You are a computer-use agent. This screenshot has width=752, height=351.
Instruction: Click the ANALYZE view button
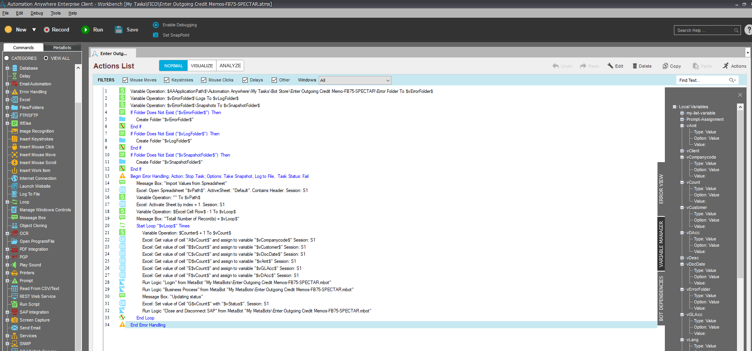(230, 66)
